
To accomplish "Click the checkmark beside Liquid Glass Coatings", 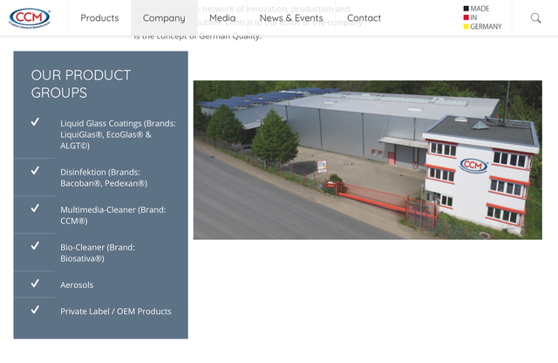I will 35,122.
